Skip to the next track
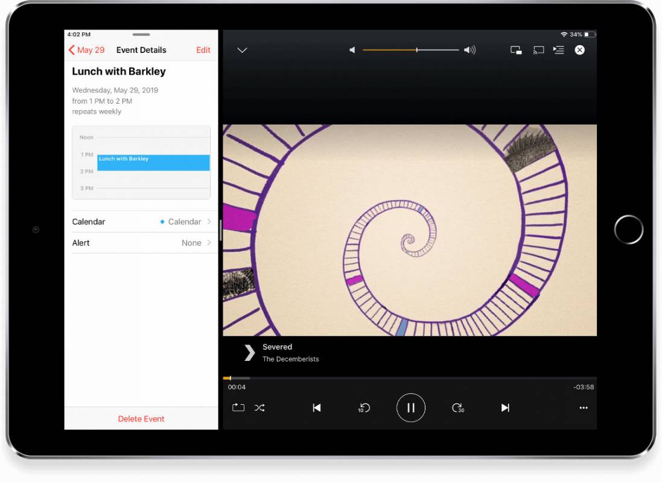Image resolution: width=662 pixels, height=482 pixels. coord(505,408)
